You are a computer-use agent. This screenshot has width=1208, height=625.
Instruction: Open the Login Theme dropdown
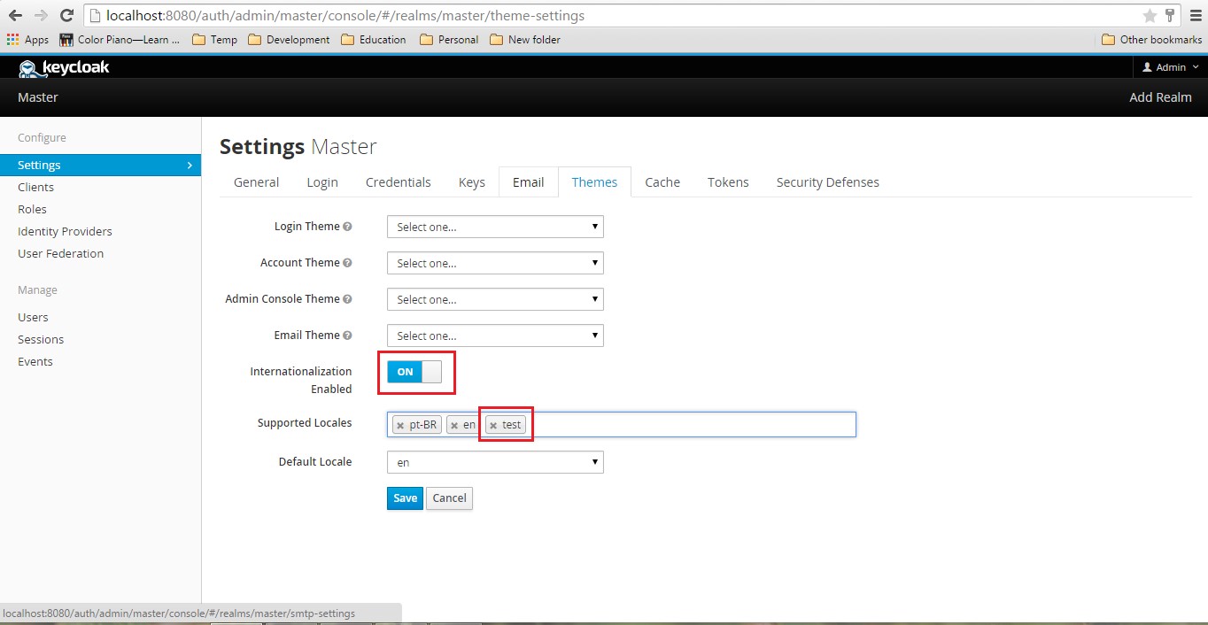[x=495, y=227]
